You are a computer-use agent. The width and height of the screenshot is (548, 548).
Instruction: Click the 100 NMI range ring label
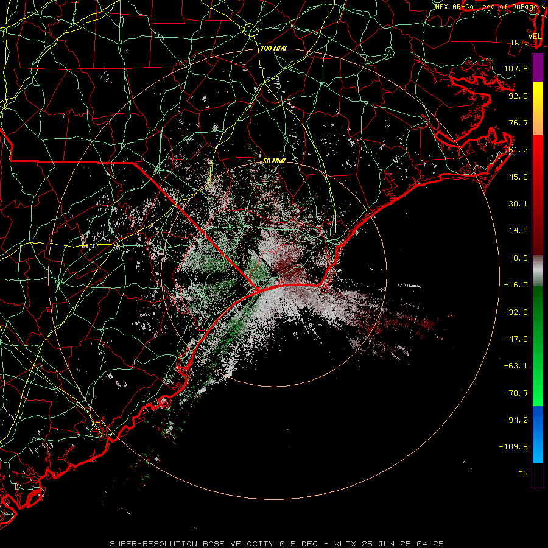(x=273, y=48)
